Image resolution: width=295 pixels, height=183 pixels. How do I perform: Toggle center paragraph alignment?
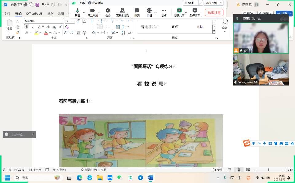99,27
